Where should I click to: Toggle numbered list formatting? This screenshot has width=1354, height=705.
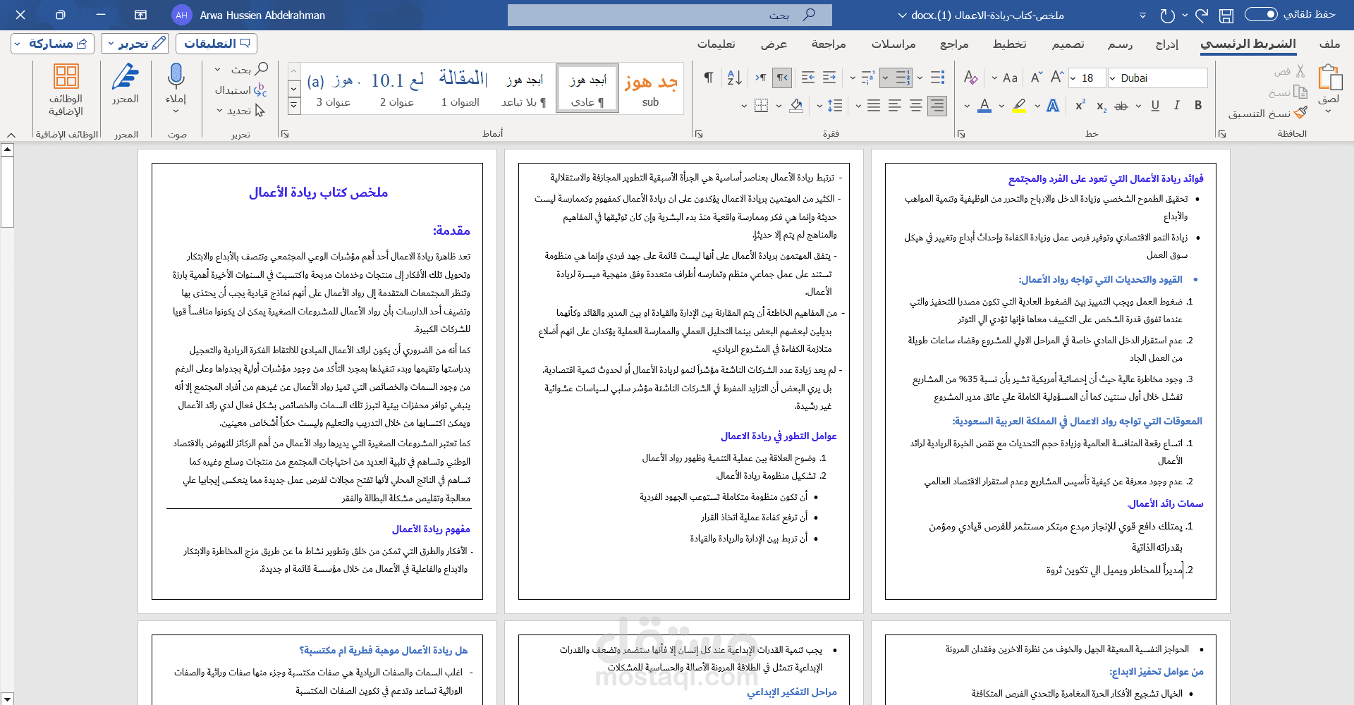coord(903,78)
